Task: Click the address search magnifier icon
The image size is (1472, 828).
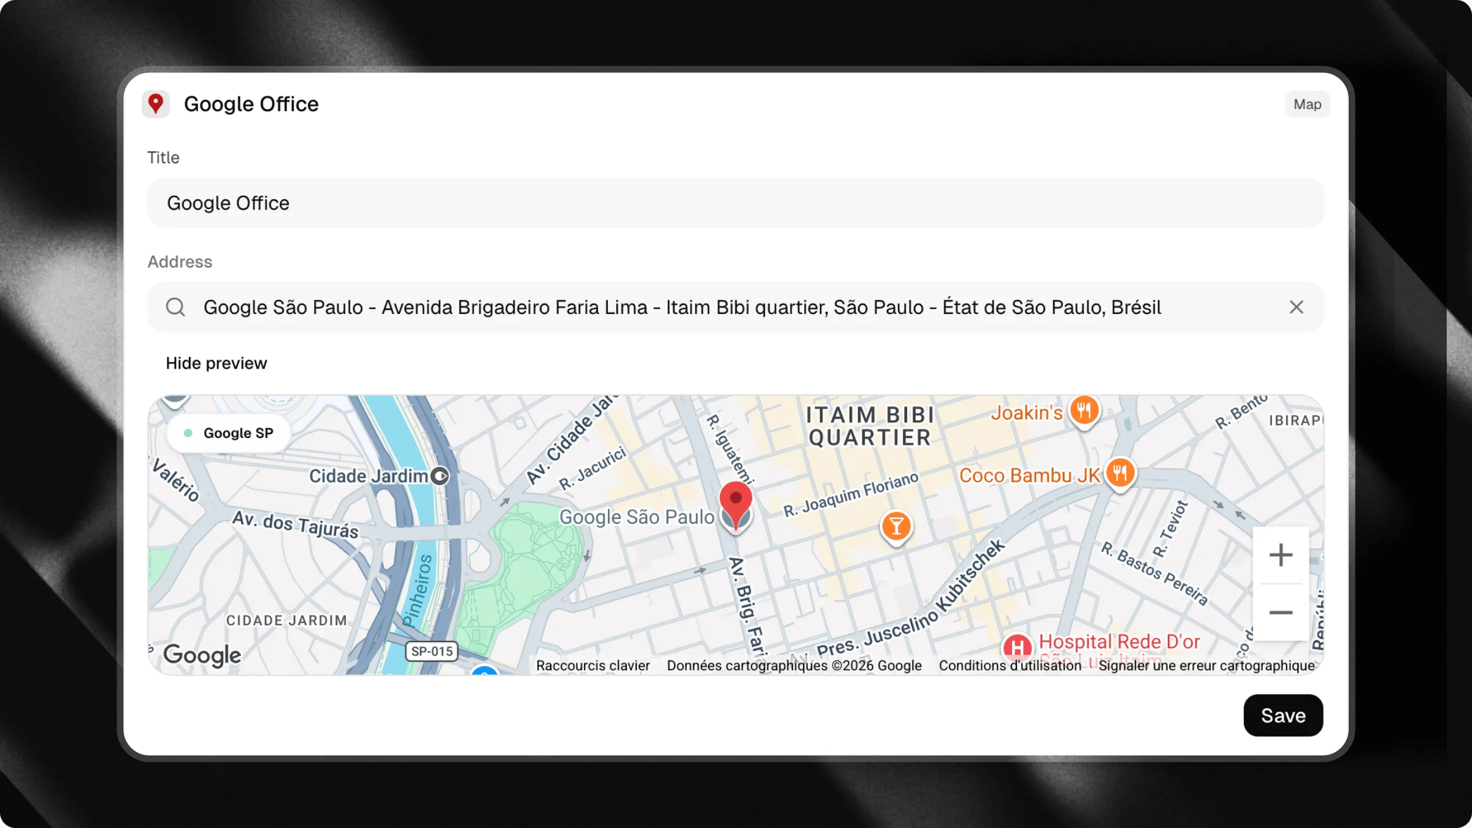Action: [x=175, y=307]
